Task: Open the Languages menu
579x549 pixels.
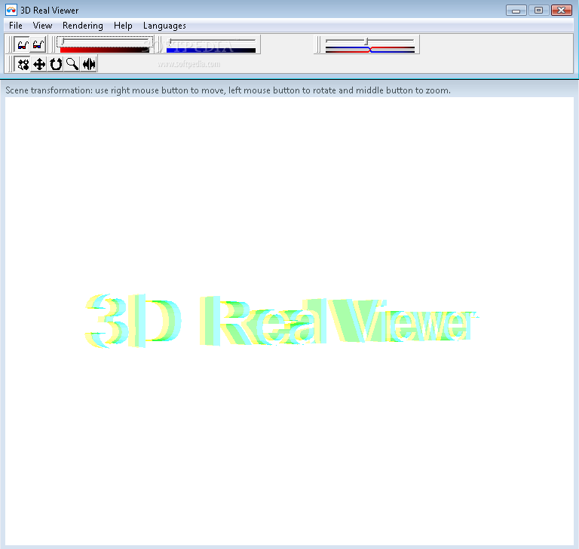Action: coord(164,26)
